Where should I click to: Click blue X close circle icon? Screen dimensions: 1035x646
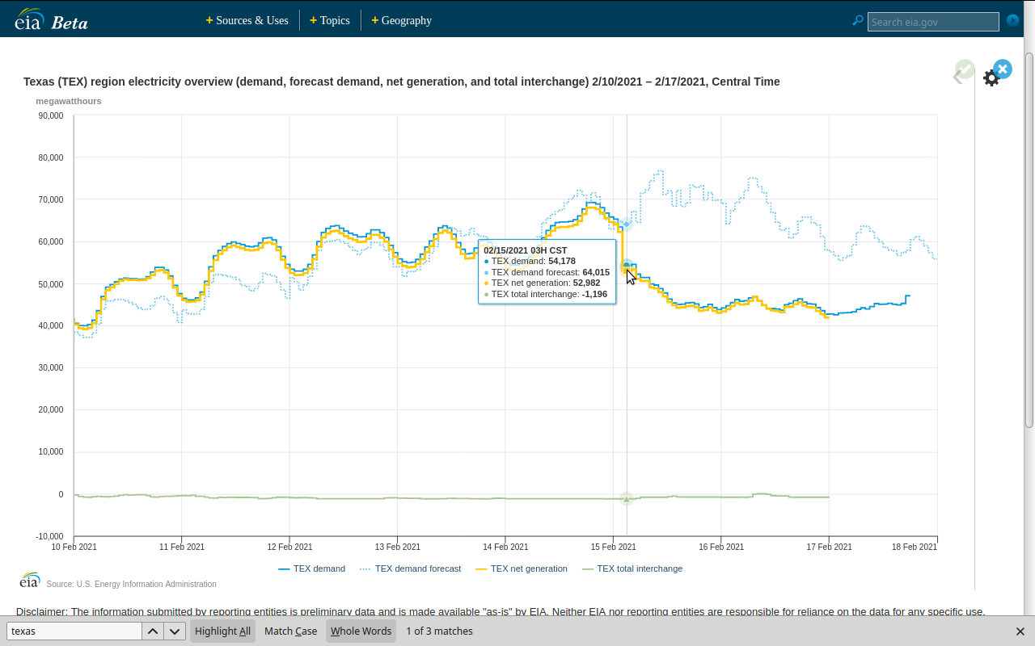pos(1003,69)
